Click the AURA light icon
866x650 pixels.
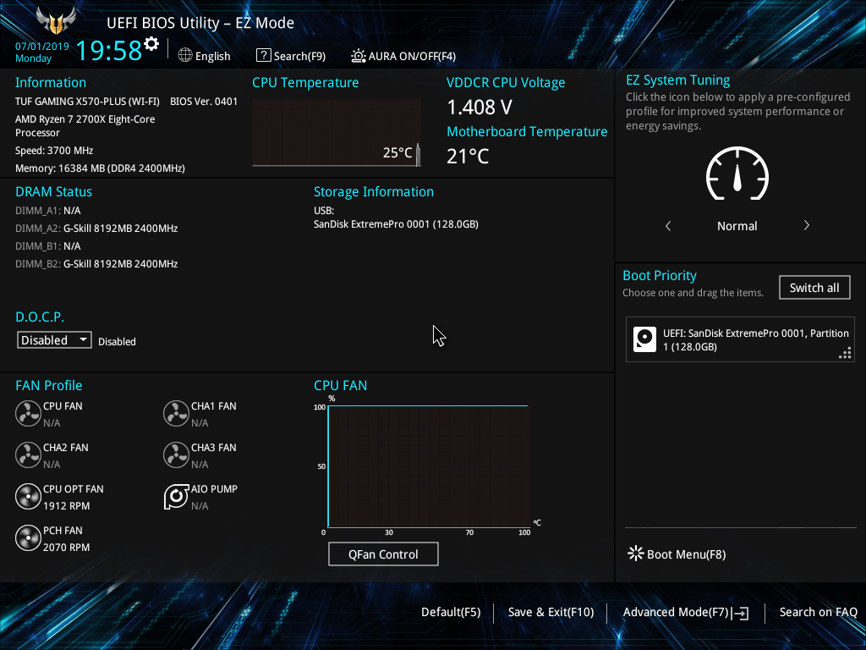359,56
